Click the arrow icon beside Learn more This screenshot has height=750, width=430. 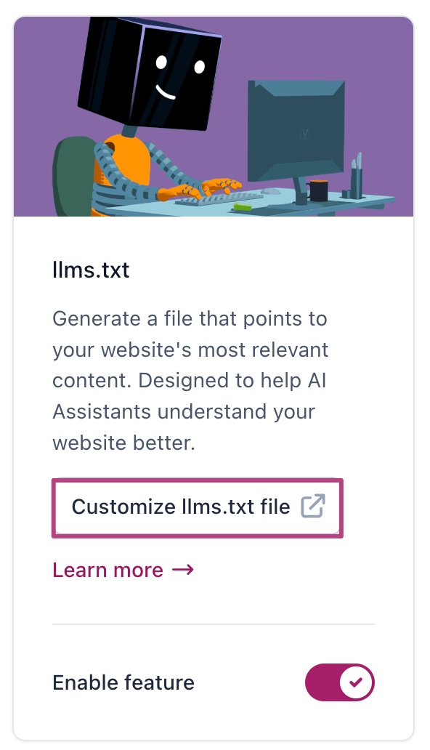coord(183,570)
